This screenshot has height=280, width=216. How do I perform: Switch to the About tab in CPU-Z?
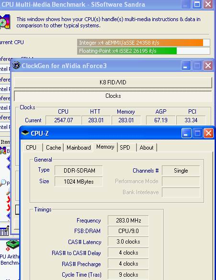click(147, 148)
